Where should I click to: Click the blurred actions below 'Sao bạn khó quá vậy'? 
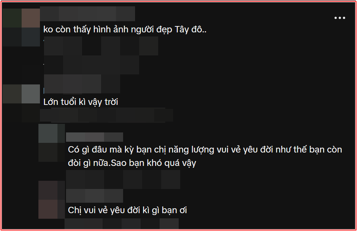point(123,179)
